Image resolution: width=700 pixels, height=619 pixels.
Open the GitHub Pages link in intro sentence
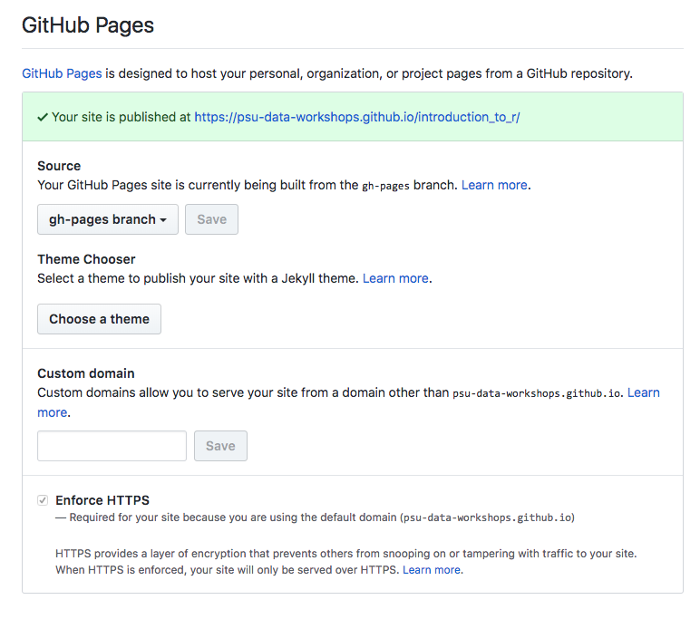pos(62,73)
